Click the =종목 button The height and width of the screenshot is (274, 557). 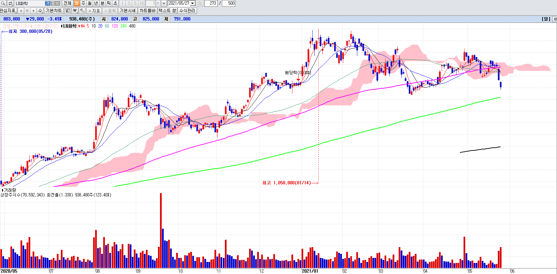[110, 11]
